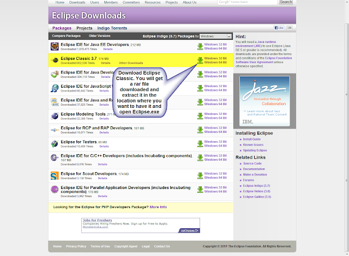Click the Eclipse Classic 3.7 package icon
This screenshot has height=256, width=349.
[55, 60]
